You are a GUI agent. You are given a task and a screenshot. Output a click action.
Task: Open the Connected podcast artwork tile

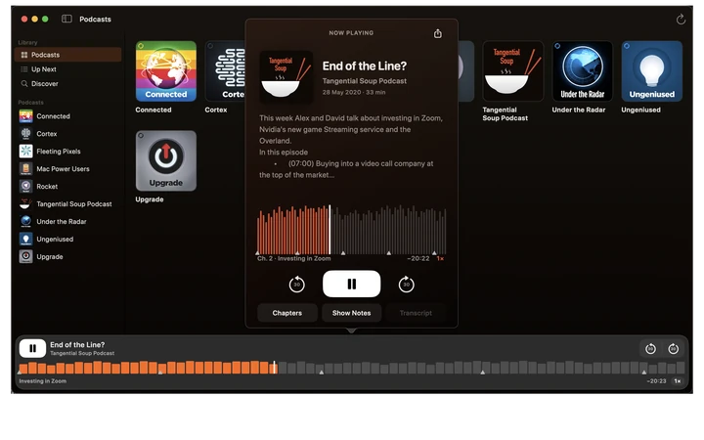(x=166, y=71)
